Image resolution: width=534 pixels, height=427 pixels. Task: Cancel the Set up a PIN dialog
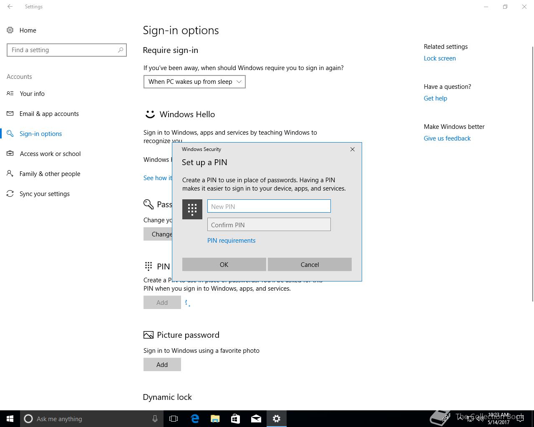click(x=310, y=264)
